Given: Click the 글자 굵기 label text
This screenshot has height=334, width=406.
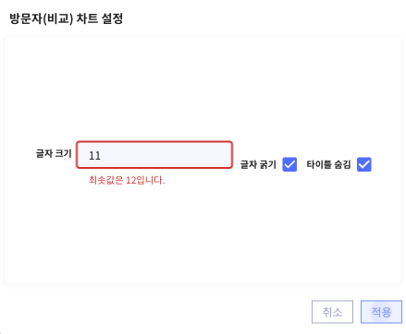Looking at the screenshot, I should pos(258,164).
